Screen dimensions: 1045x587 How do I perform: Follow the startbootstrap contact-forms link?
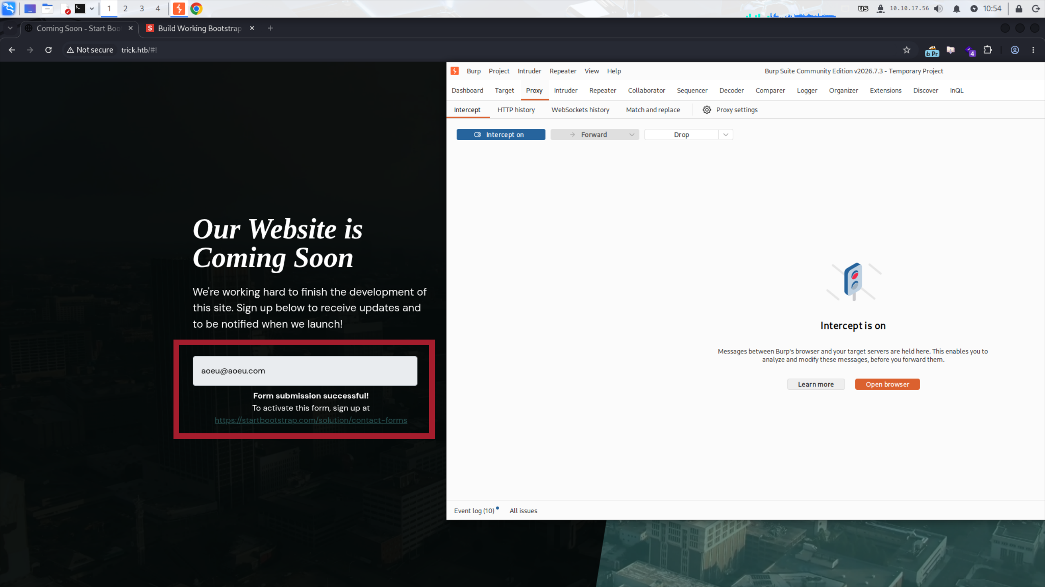pyautogui.click(x=311, y=420)
